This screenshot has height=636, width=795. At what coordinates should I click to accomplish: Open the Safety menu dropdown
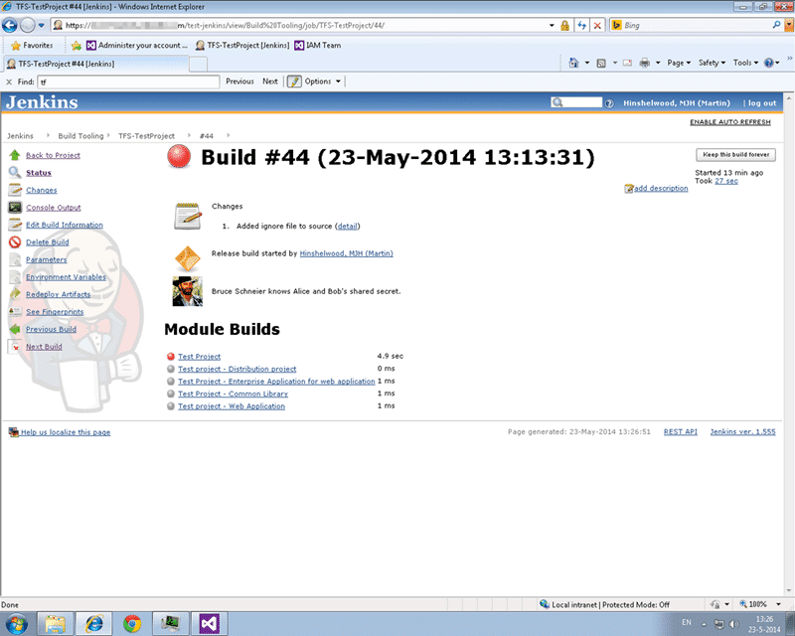[712, 63]
